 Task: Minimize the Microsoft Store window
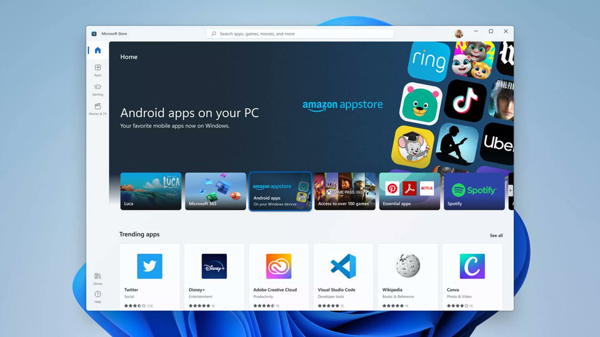point(476,31)
